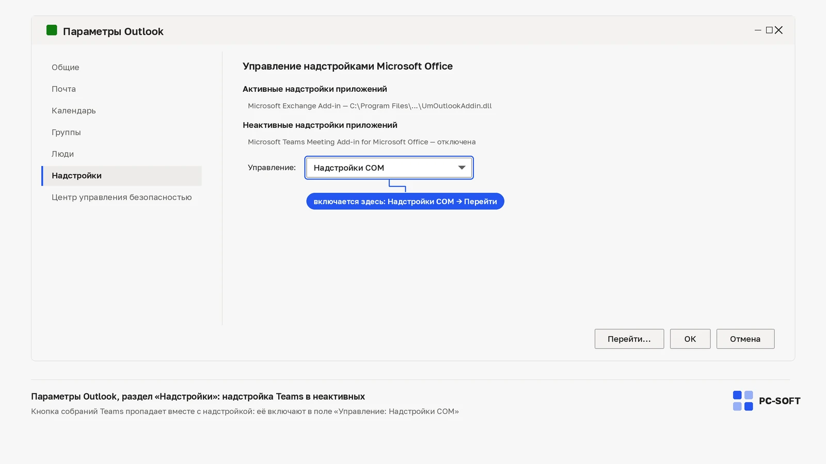
Task: Expand the Управление dropdown arrow
Action: [462, 168]
